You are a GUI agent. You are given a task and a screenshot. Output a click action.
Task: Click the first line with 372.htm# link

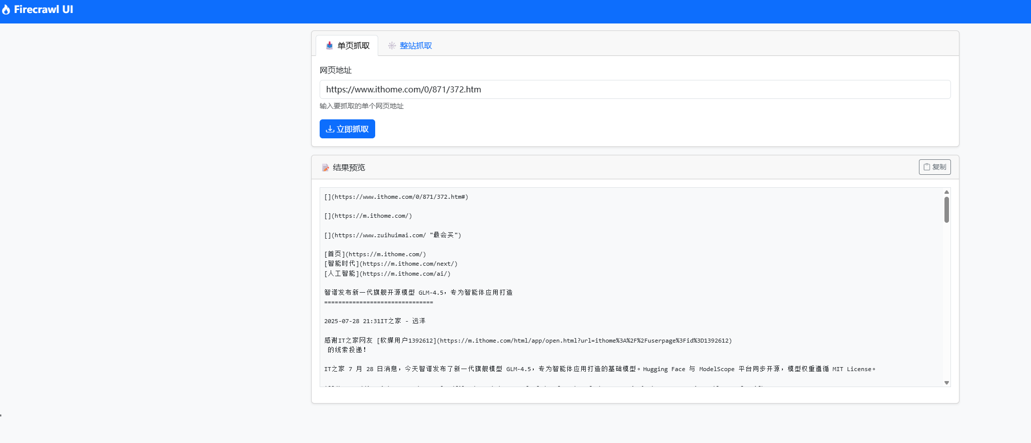(396, 197)
